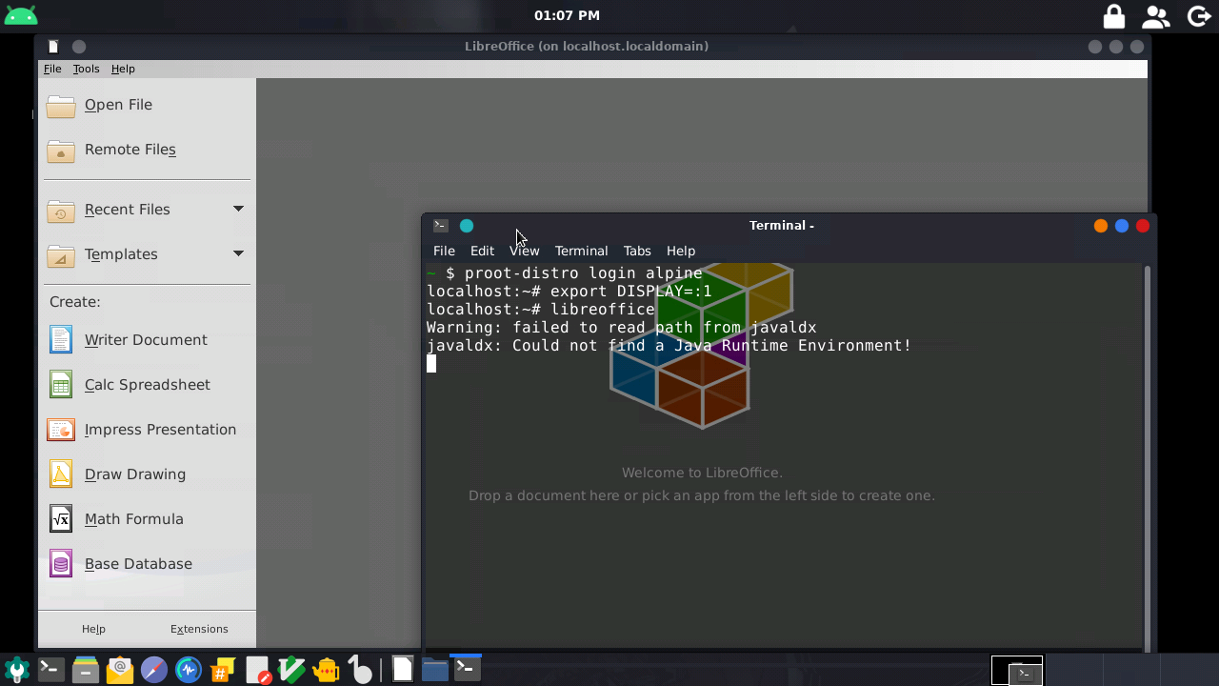
Task: Click the Terminal vertical scrollbar
Action: pyautogui.click(x=1147, y=456)
